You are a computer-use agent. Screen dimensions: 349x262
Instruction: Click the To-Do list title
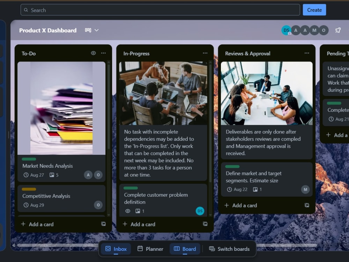[29, 53]
